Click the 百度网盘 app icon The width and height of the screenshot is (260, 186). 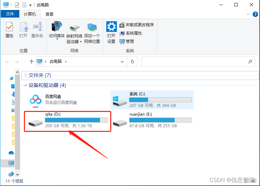[36, 100]
